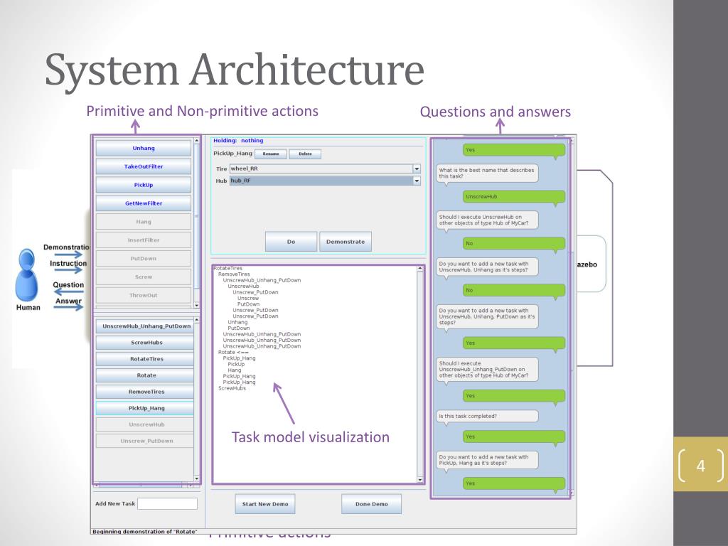728x546 pixels.
Task: Click the Unhang primitive action button
Action: [144, 148]
